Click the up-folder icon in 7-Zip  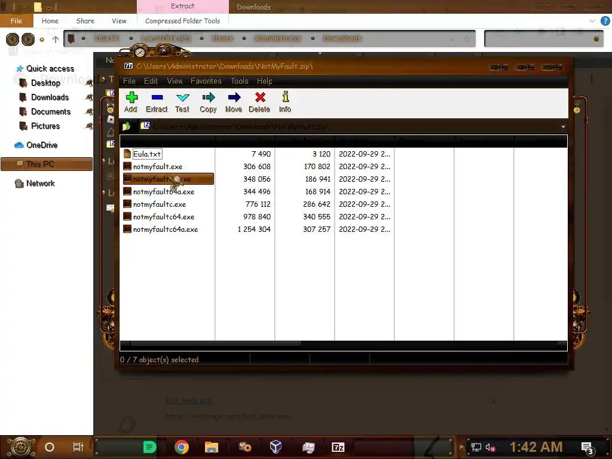point(127,126)
